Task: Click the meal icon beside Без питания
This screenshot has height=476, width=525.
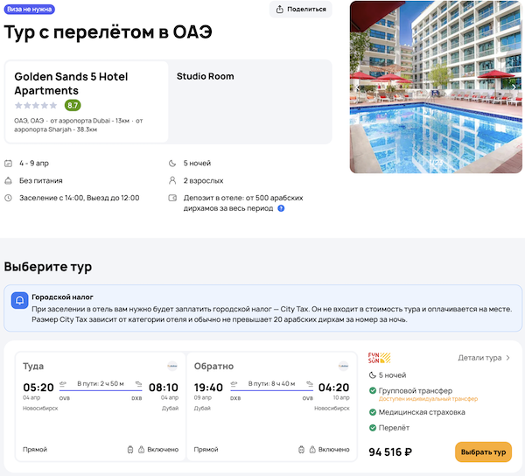Action: click(9, 180)
